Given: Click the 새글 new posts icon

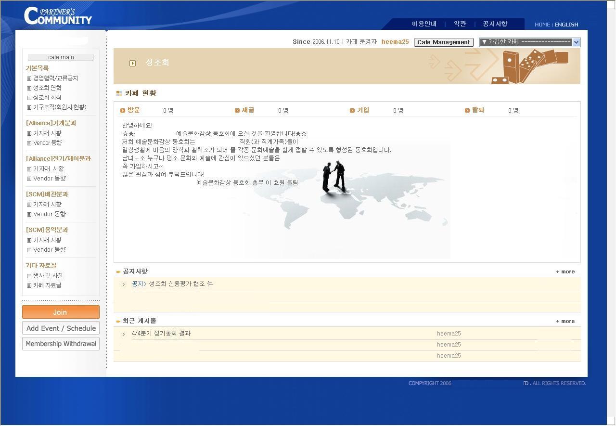Looking at the screenshot, I should tap(237, 111).
